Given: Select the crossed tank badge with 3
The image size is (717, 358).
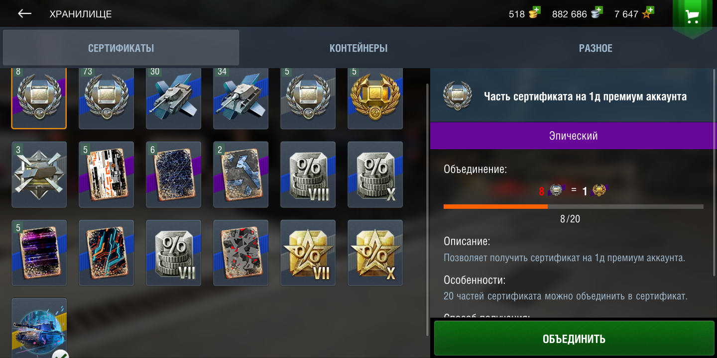Looking at the screenshot, I should click(x=39, y=174).
